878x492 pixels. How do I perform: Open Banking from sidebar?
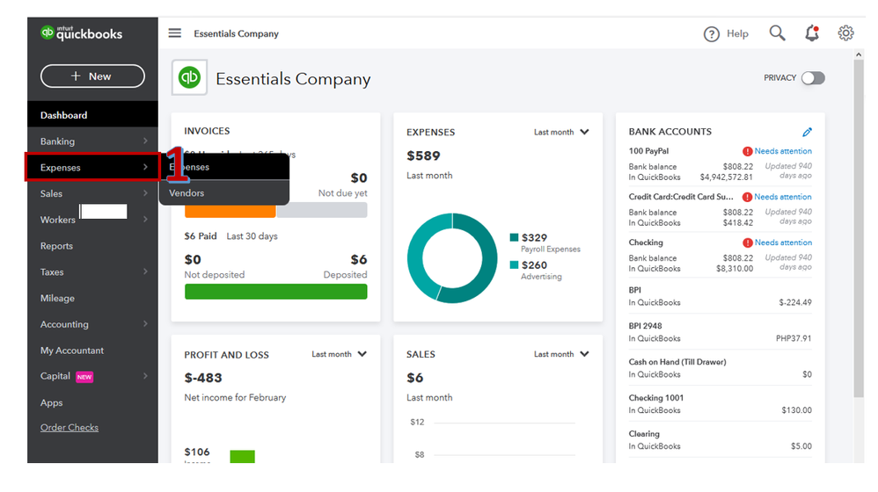click(x=57, y=141)
